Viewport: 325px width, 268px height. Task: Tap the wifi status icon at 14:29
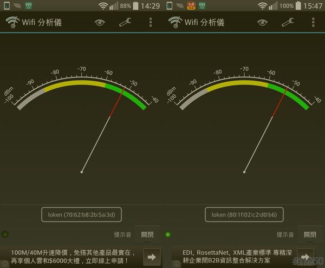(x=103, y=6)
